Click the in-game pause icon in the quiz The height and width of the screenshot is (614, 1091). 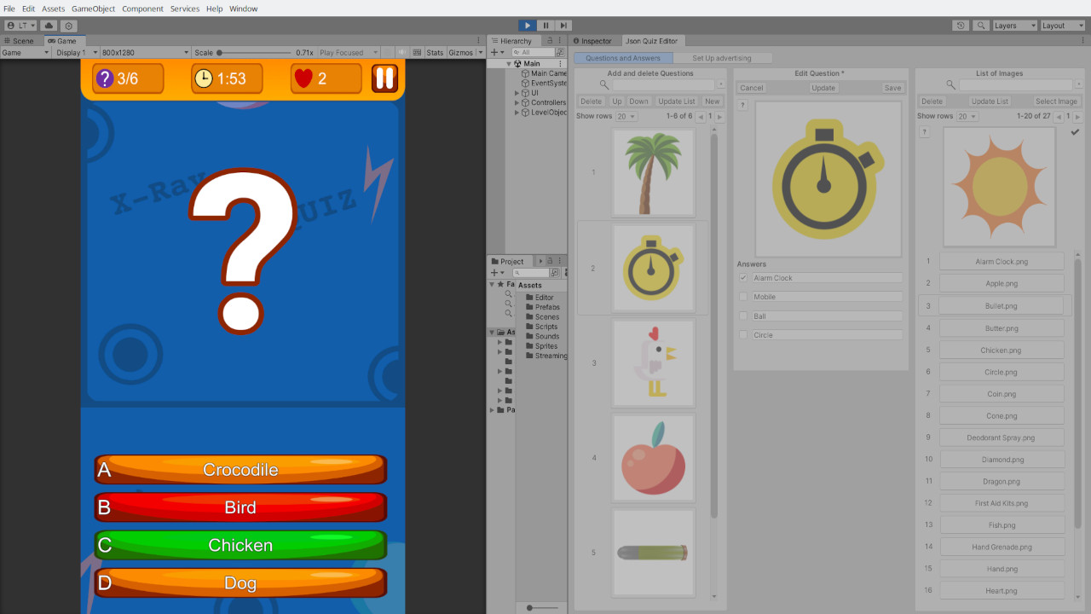point(384,78)
